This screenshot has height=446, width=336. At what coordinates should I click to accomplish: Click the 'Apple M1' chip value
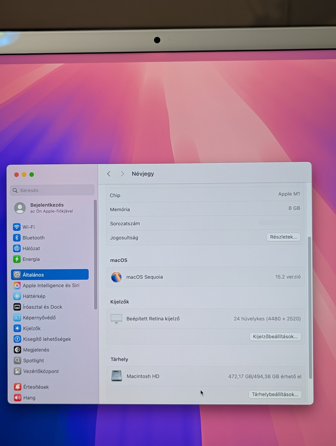click(289, 194)
